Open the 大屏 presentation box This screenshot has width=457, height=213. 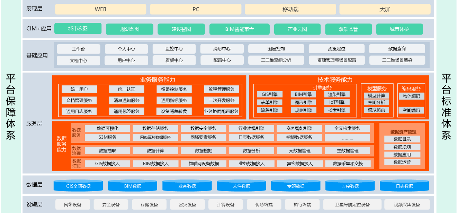[x=385, y=9]
